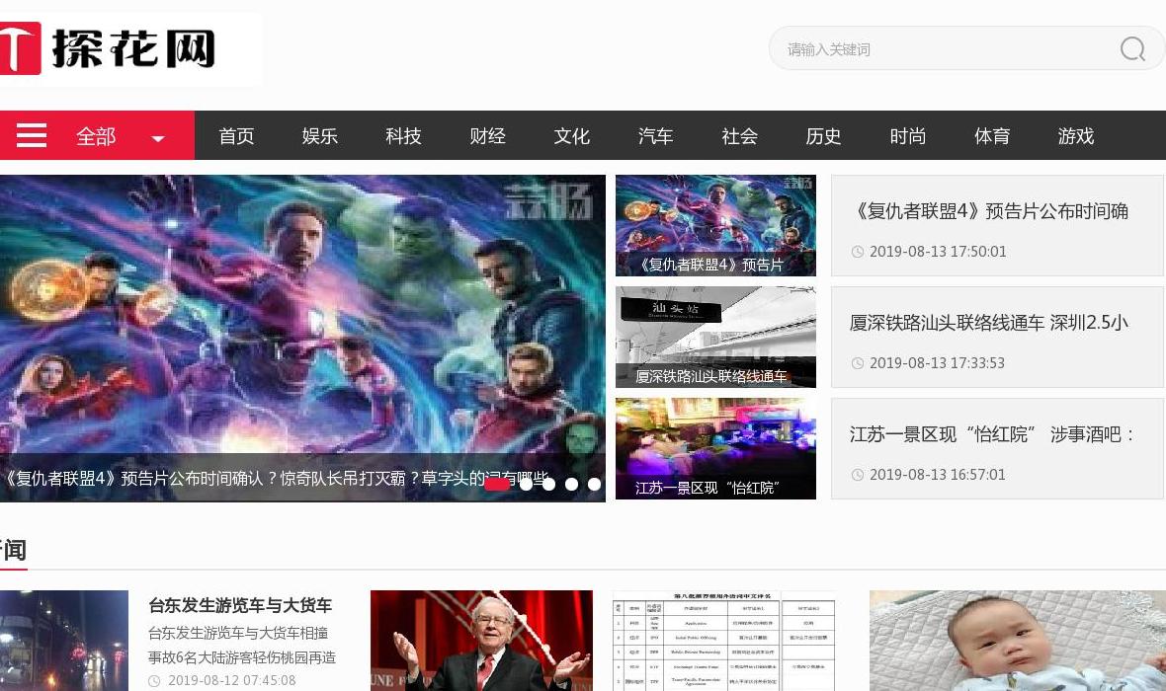Click the 探花网 site logo
Image resolution: width=1166 pixels, height=691 pixels.
coord(109,49)
